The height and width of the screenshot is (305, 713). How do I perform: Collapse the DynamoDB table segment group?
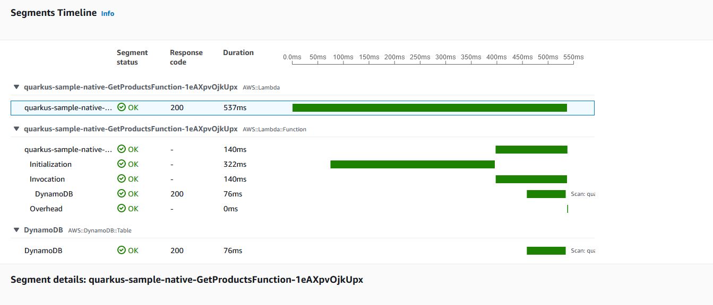coord(16,230)
